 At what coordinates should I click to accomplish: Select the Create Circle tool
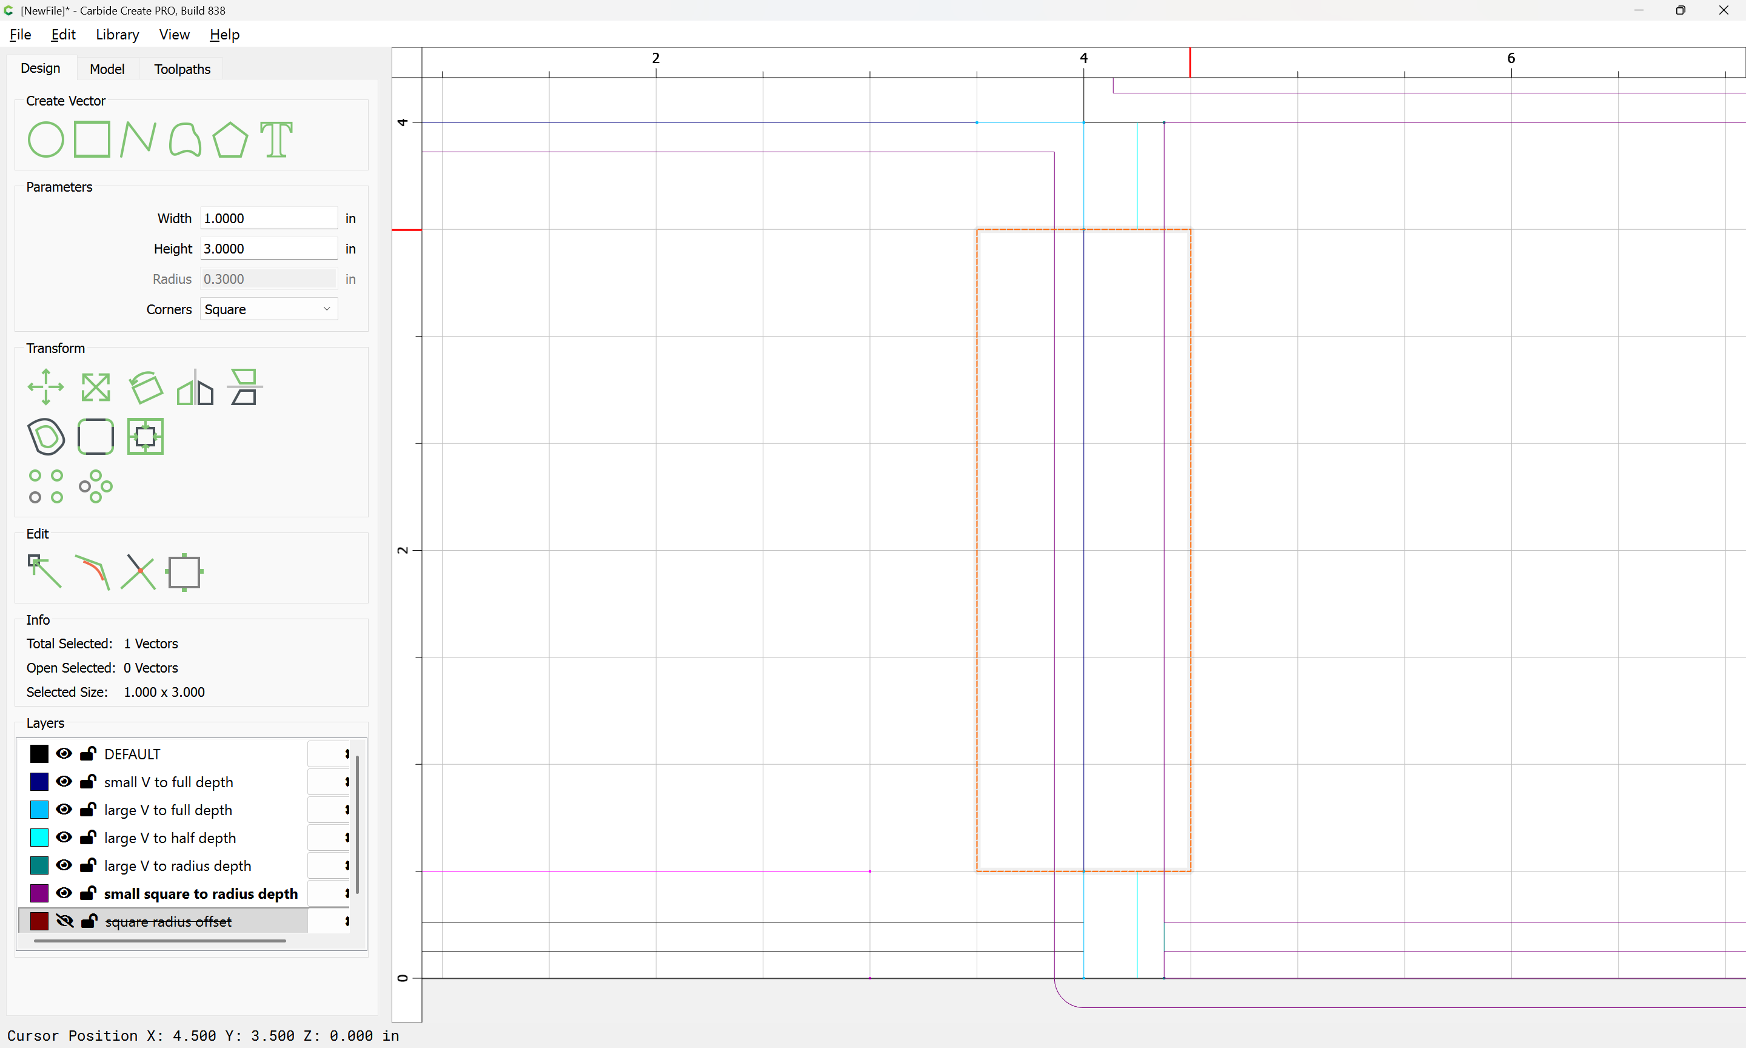tap(46, 139)
